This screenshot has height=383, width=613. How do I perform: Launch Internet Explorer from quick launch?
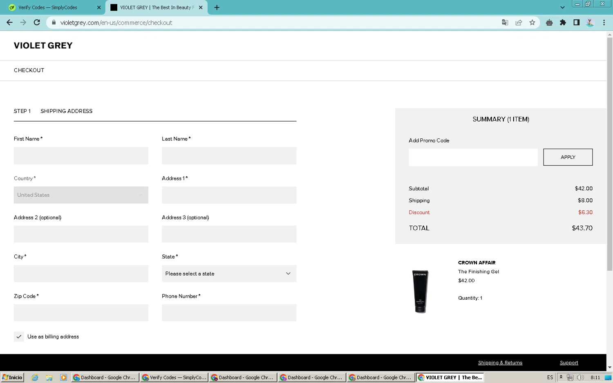(35, 378)
